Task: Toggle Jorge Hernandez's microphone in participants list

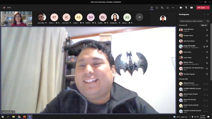Action: [x=207, y=46]
